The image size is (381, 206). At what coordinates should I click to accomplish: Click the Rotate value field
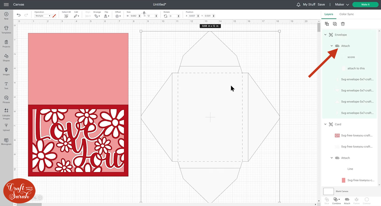pos(173,16)
